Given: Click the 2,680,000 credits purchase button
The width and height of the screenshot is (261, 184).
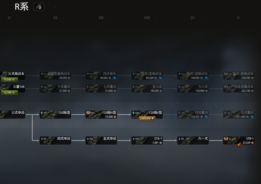Looking at the screenshot, I should pos(147,118).
